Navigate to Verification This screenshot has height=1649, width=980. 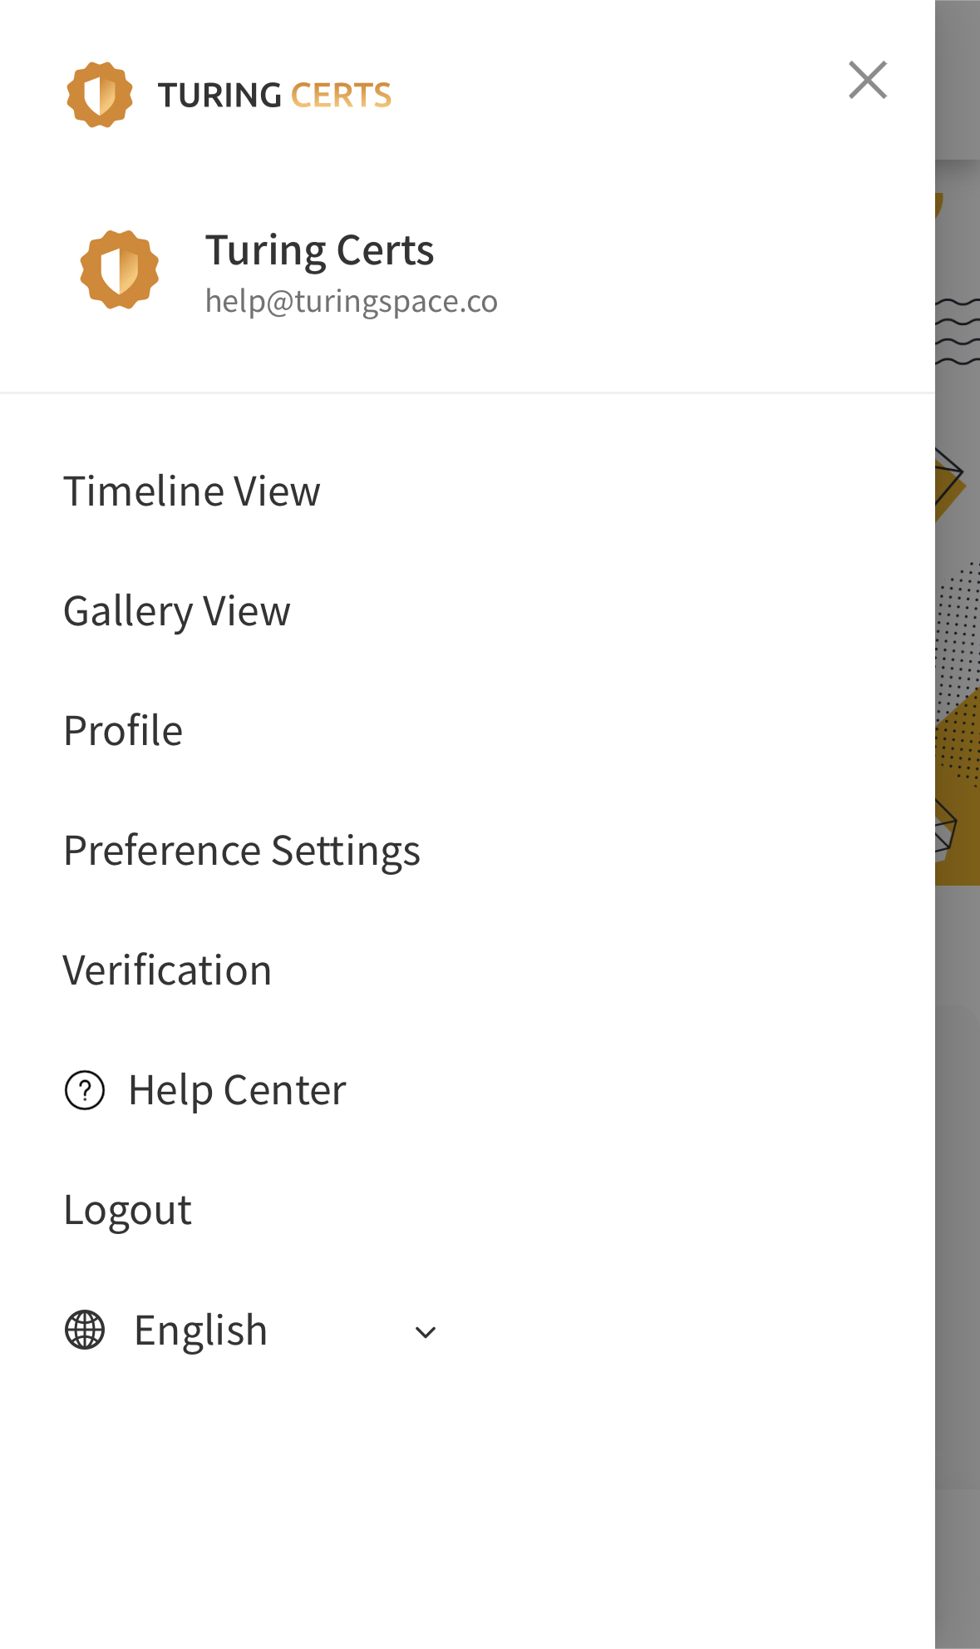pyautogui.click(x=167, y=970)
